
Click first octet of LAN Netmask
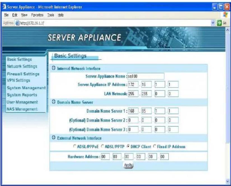(133, 94)
